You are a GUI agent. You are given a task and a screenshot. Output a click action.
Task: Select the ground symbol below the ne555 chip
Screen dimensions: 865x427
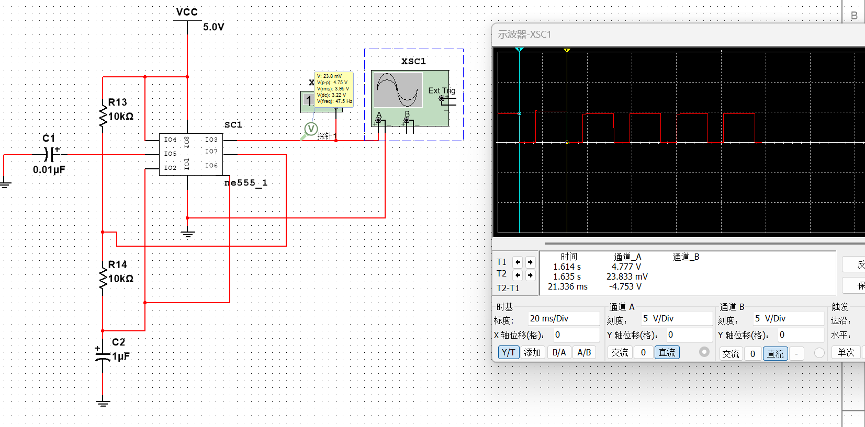point(188,234)
